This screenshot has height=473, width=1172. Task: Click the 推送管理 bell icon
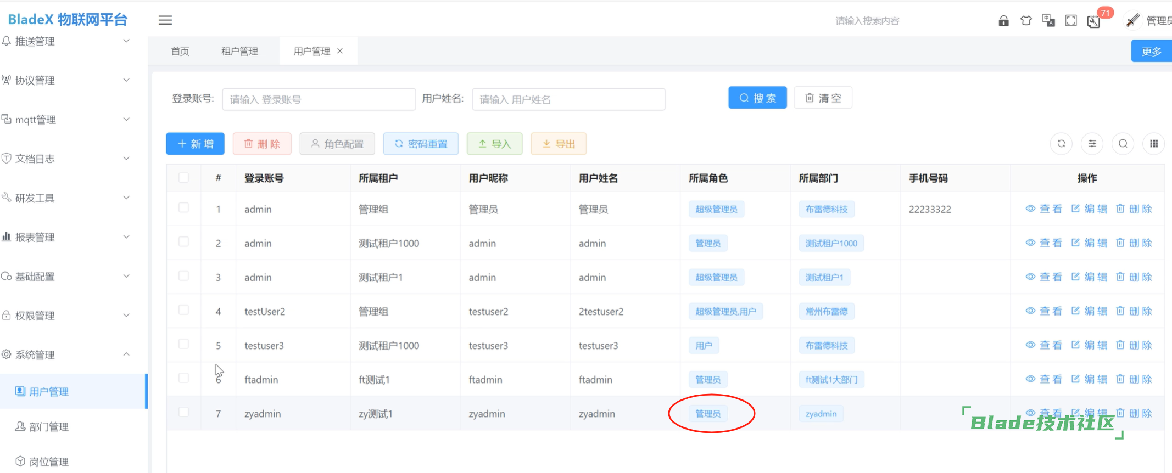point(7,41)
